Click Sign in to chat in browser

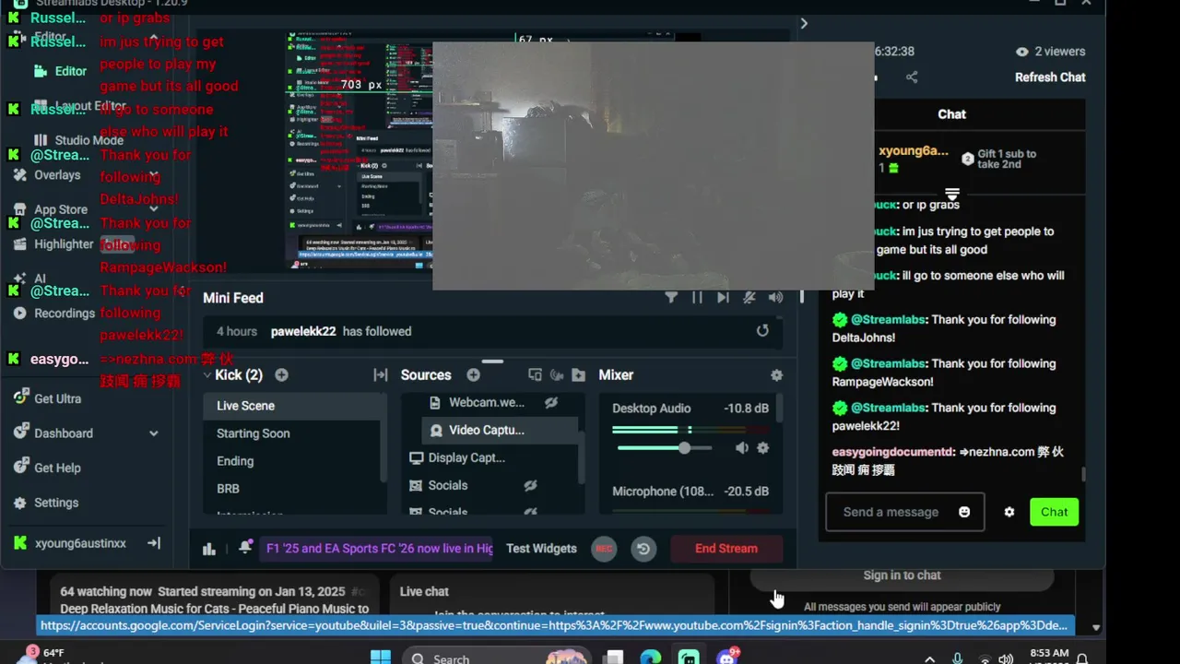click(x=902, y=575)
